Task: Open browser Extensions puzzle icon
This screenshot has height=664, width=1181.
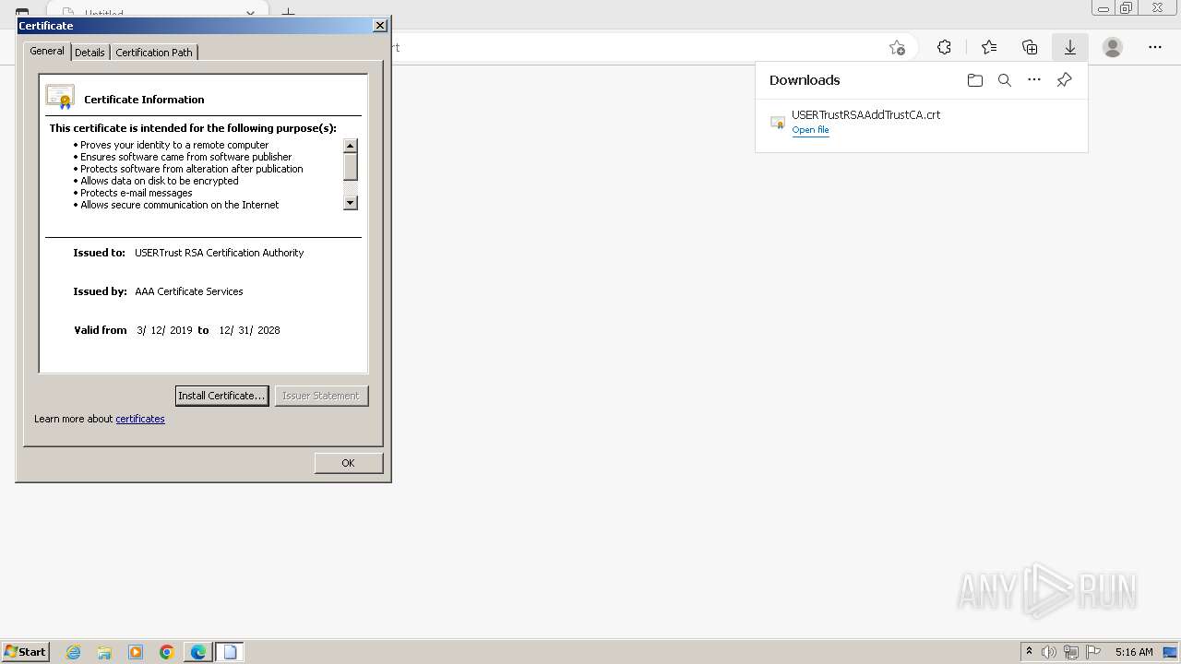Action: coord(944,47)
